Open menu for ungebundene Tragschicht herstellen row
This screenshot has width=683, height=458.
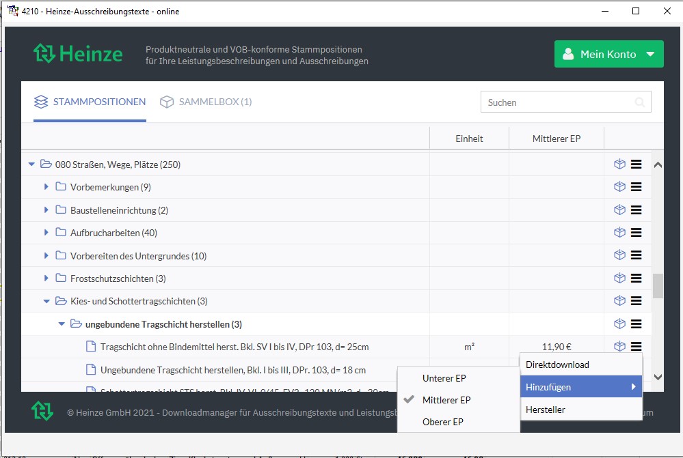click(x=636, y=324)
